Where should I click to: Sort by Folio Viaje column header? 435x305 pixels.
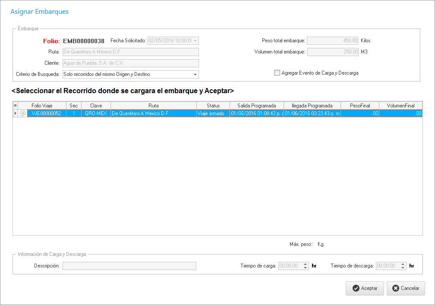click(x=42, y=106)
